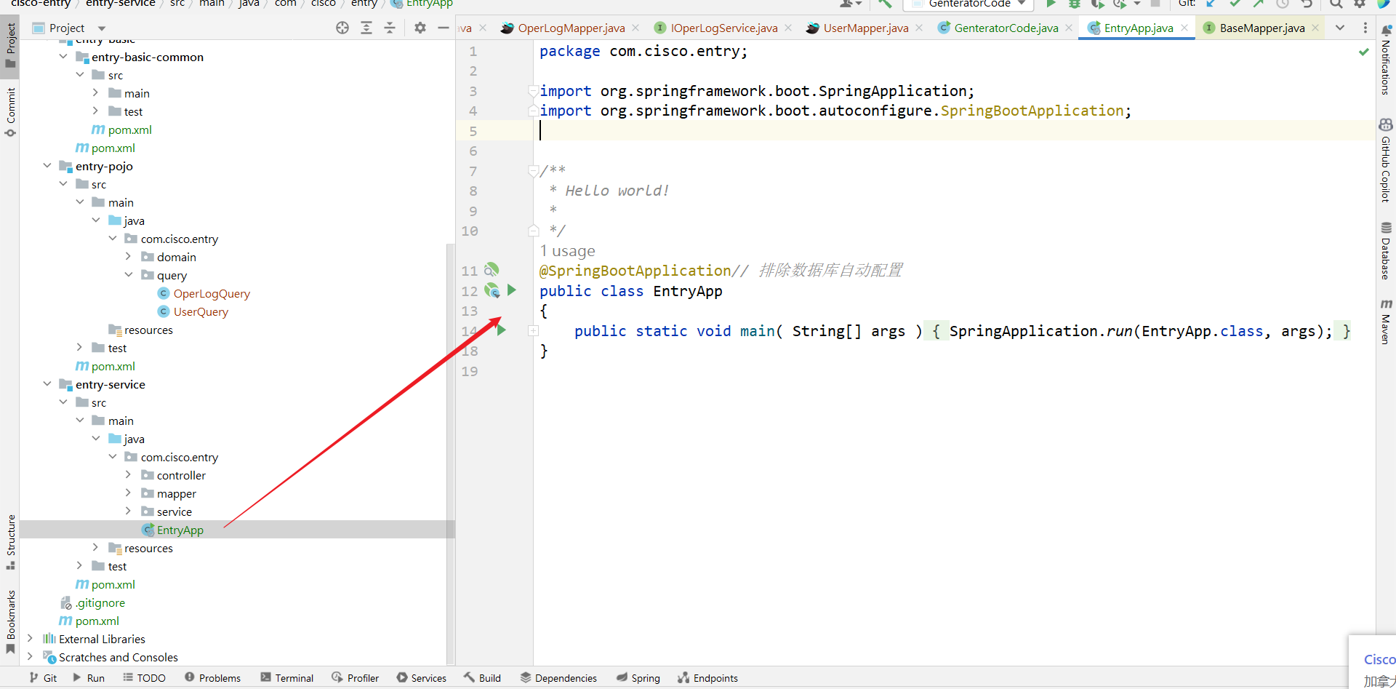This screenshot has height=689, width=1396.
Task: Close the IOperLogService.java tab
Action: coord(788,28)
